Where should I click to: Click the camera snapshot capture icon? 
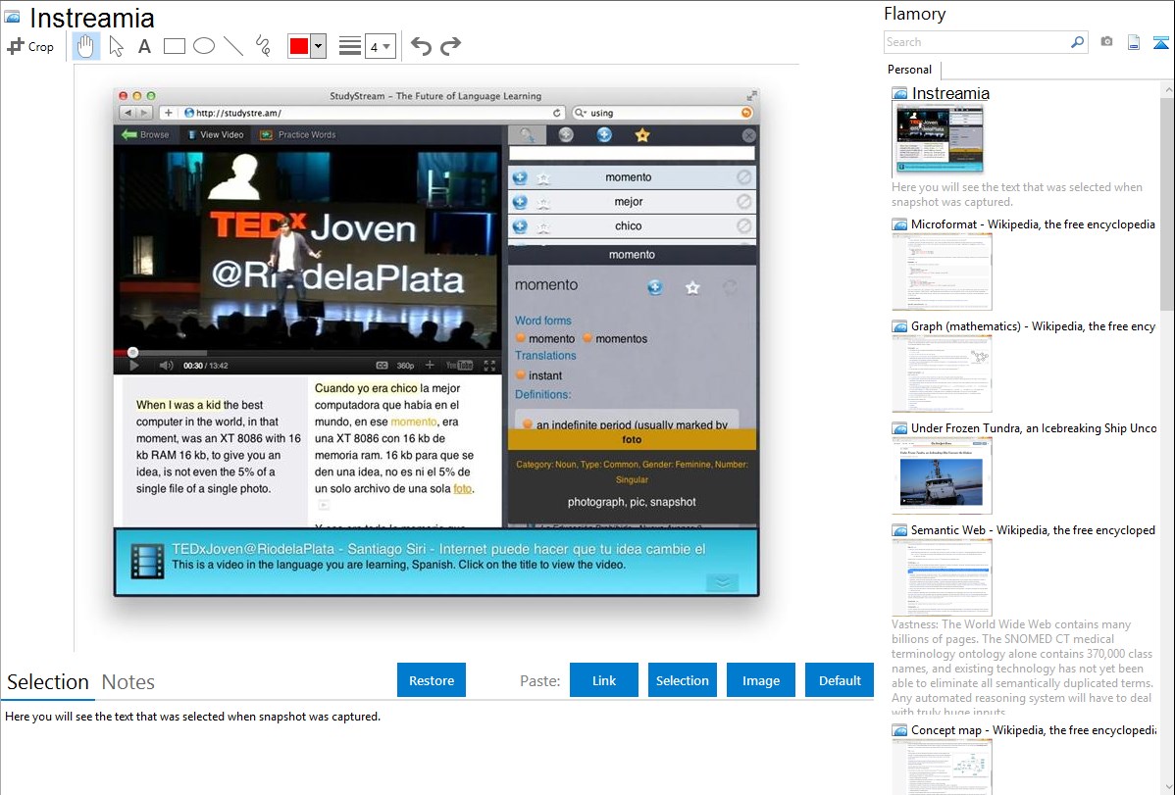click(1106, 42)
